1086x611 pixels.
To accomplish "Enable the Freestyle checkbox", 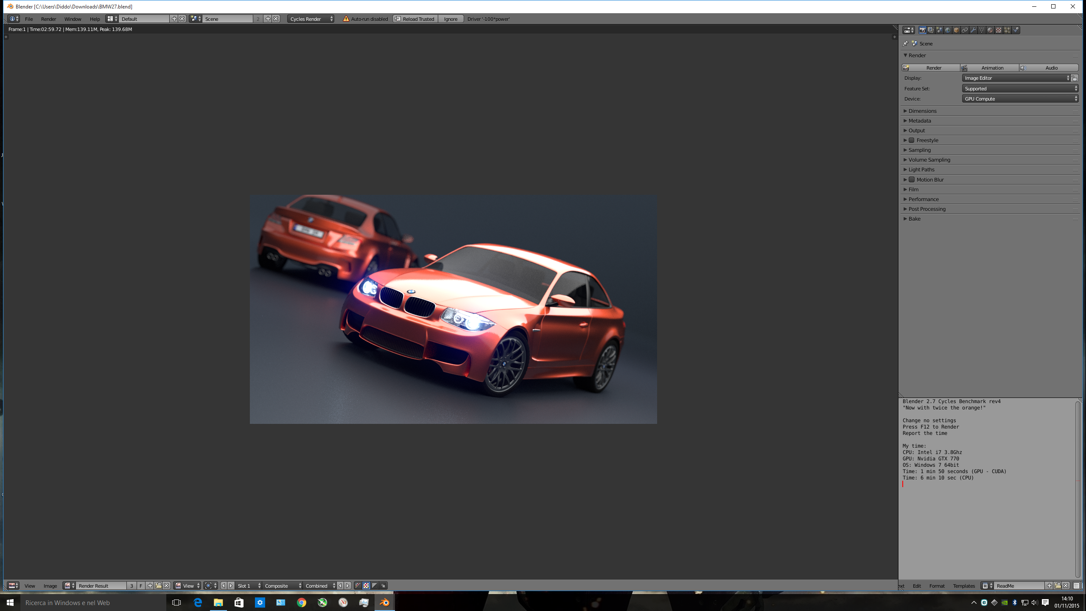I will point(912,140).
